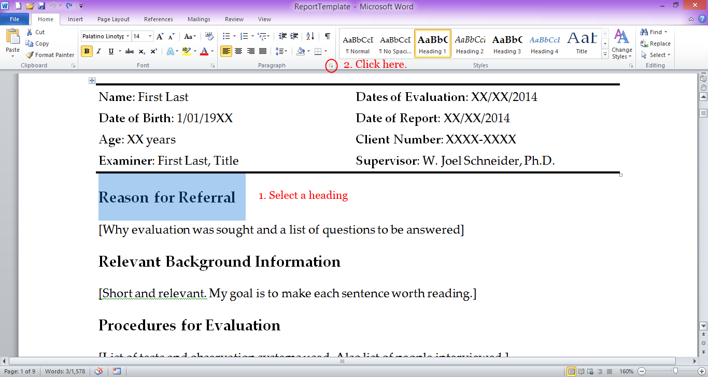Toggle Center alignment
Viewport: 708px width, 377px height.
pyautogui.click(x=238, y=51)
